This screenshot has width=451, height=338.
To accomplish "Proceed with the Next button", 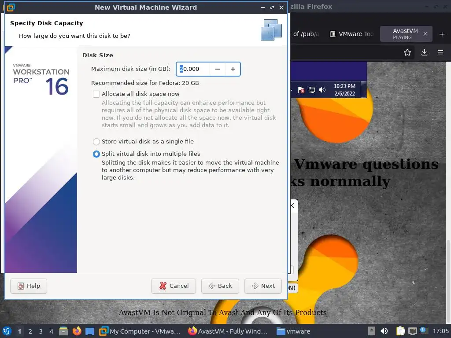I will tap(263, 286).
